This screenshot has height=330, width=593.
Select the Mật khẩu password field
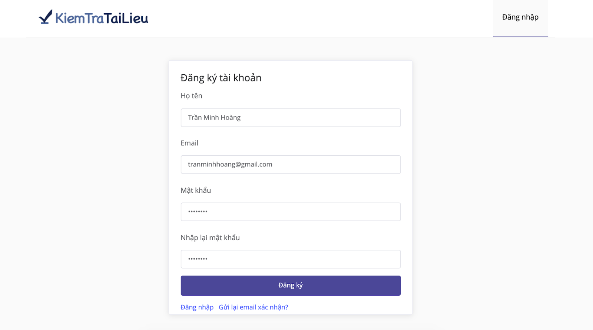(x=291, y=212)
